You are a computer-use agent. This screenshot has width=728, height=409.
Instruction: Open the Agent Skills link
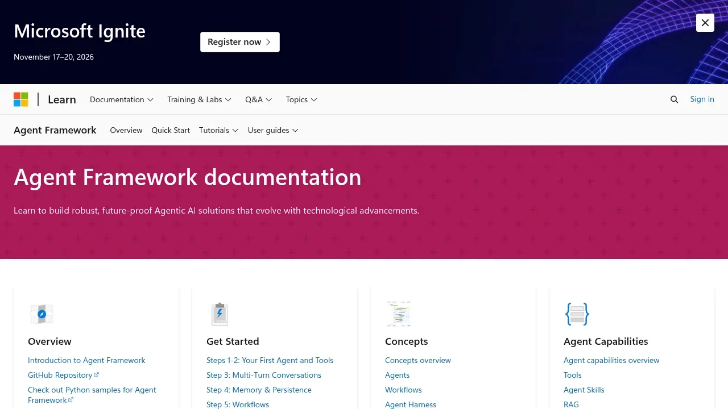pyautogui.click(x=584, y=390)
